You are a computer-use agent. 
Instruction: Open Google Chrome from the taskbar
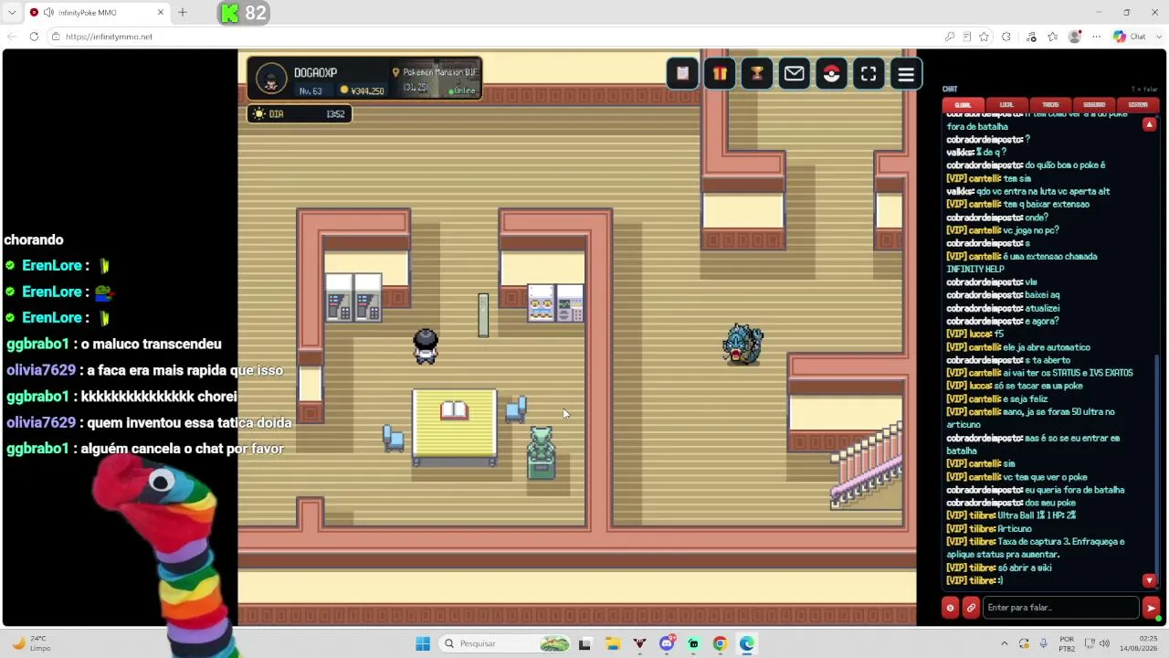pos(720,643)
